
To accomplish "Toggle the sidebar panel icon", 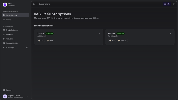I will 34,4.
